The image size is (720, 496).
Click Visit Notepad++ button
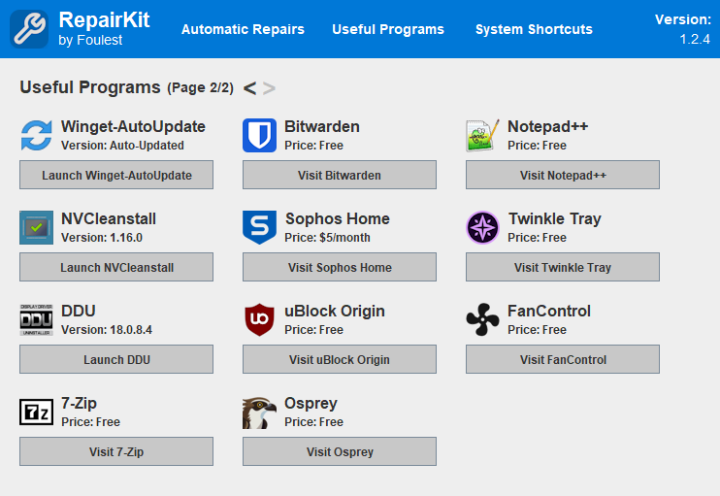point(563,175)
